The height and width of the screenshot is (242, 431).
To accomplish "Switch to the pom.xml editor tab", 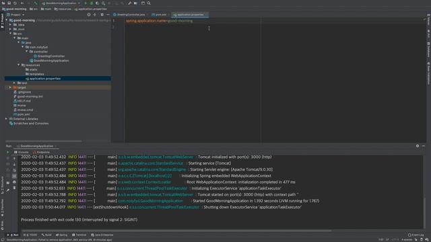I will [x=160, y=15].
